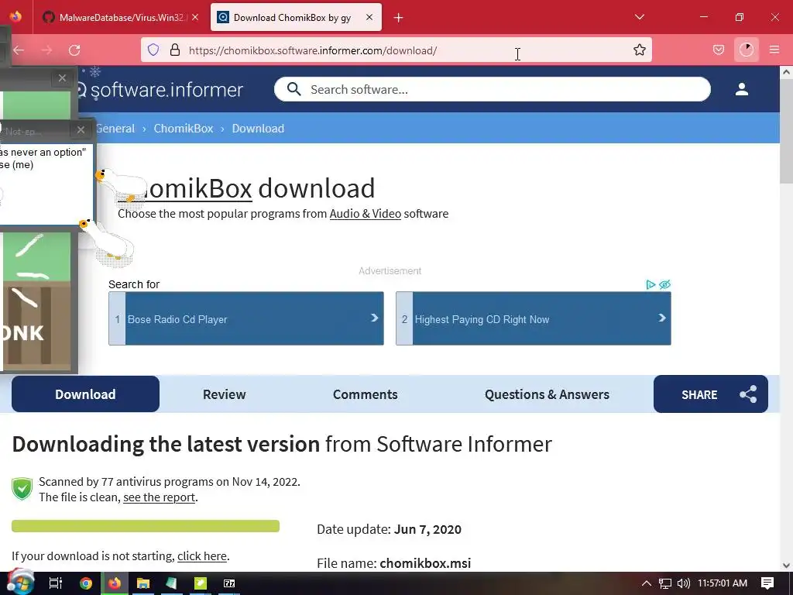The width and height of the screenshot is (793, 595).
Task: Open the network status tray icon
Action: (x=664, y=583)
